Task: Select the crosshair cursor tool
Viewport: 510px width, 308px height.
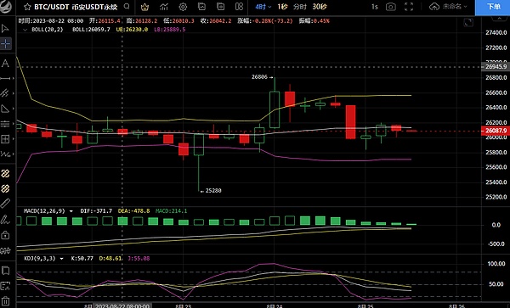Action: 6,43
